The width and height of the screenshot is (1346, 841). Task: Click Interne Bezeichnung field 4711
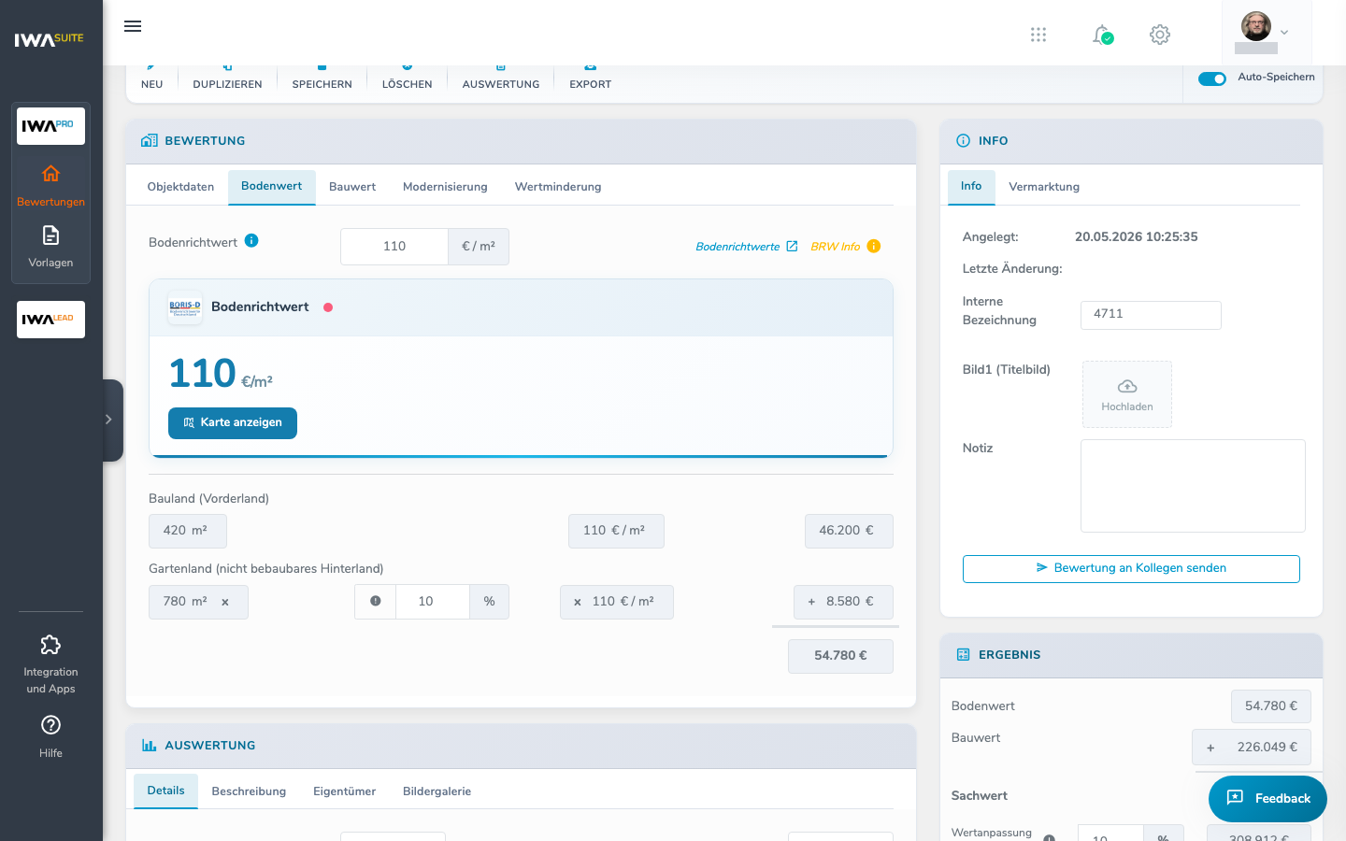click(1151, 315)
